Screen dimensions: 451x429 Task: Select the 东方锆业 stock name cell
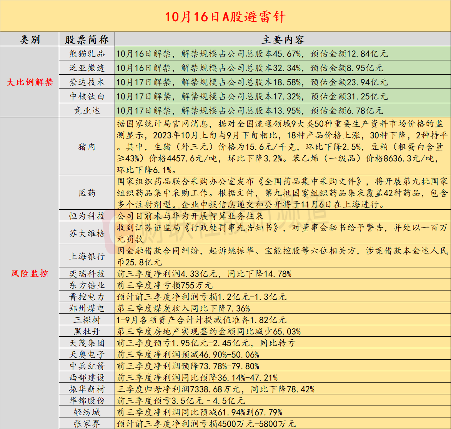pos(87,285)
